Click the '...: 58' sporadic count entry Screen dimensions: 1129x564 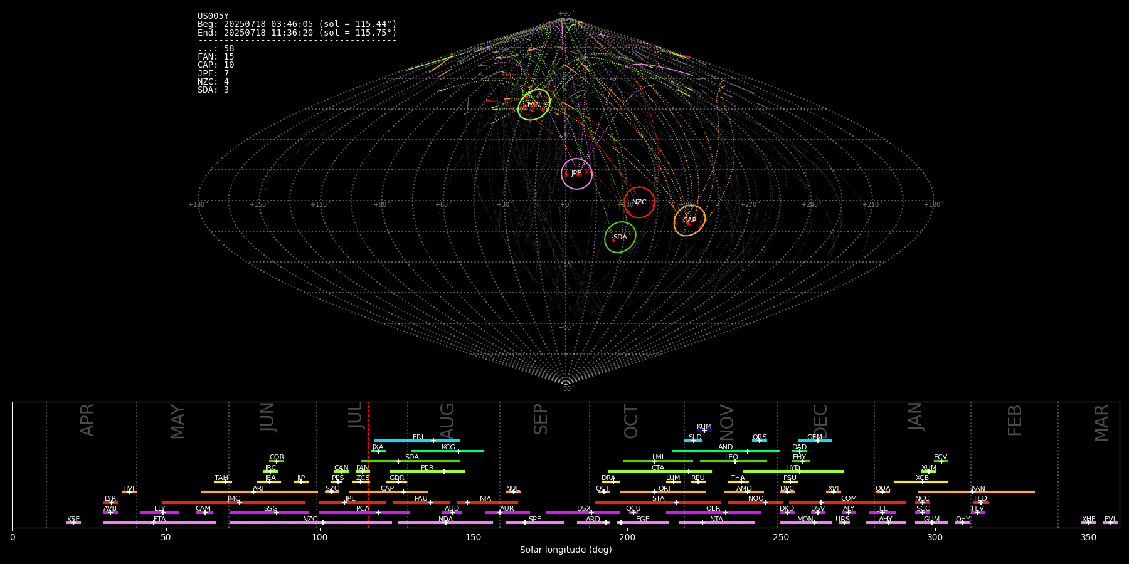[216, 48]
